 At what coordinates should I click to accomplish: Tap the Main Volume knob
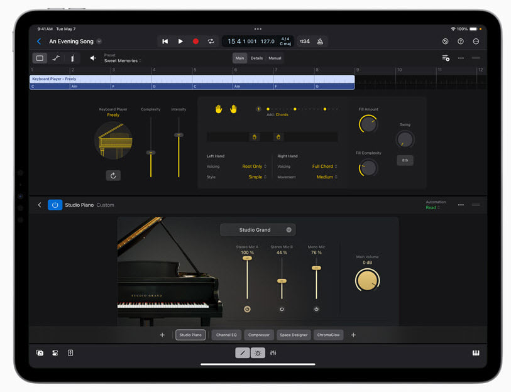click(x=367, y=280)
